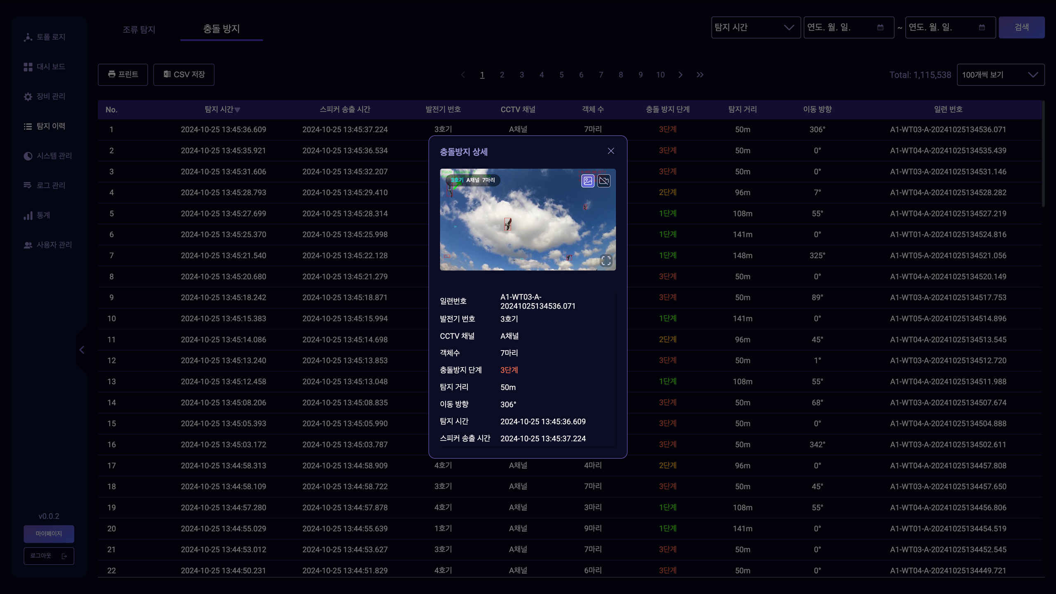
Task: Toggle sort order on the 탐지 시간 column
Action: pyautogui.click(x=238, y=110)
